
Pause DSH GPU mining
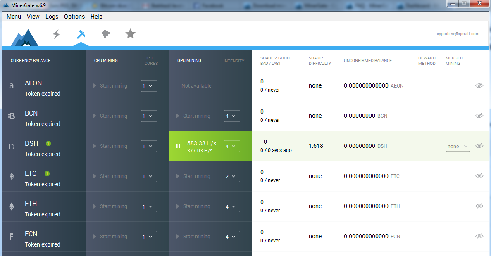point(178,146)
